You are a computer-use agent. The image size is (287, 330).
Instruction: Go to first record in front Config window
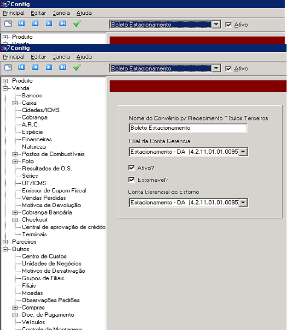click(22, 67)
